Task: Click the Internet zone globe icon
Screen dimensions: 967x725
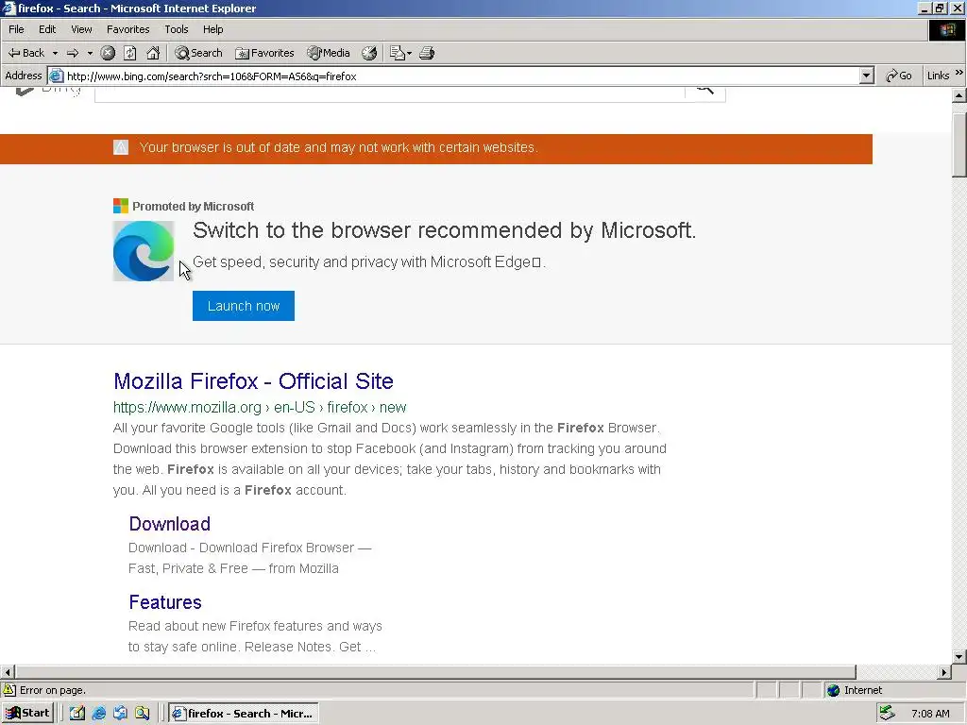Action: [833, 690]
